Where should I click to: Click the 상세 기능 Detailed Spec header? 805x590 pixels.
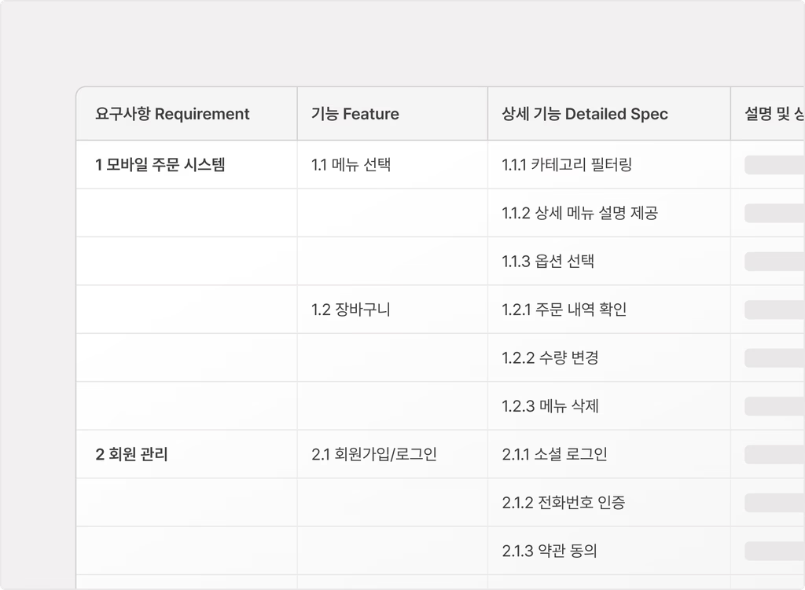point(609,114)
